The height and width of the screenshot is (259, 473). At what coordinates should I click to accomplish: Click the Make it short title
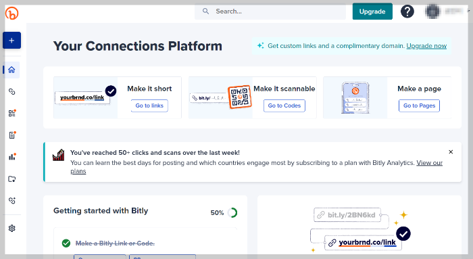pos(149,89)
